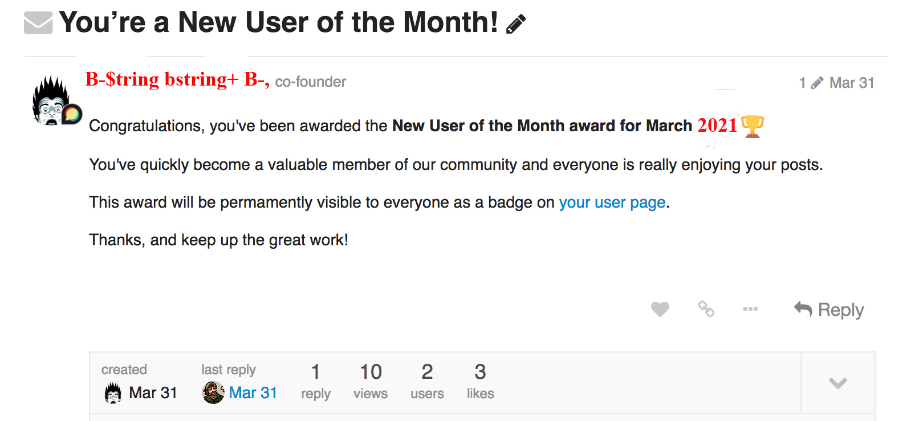919x421 pixels.
Task: Reply to this post
Action: (x=829, y=310)
